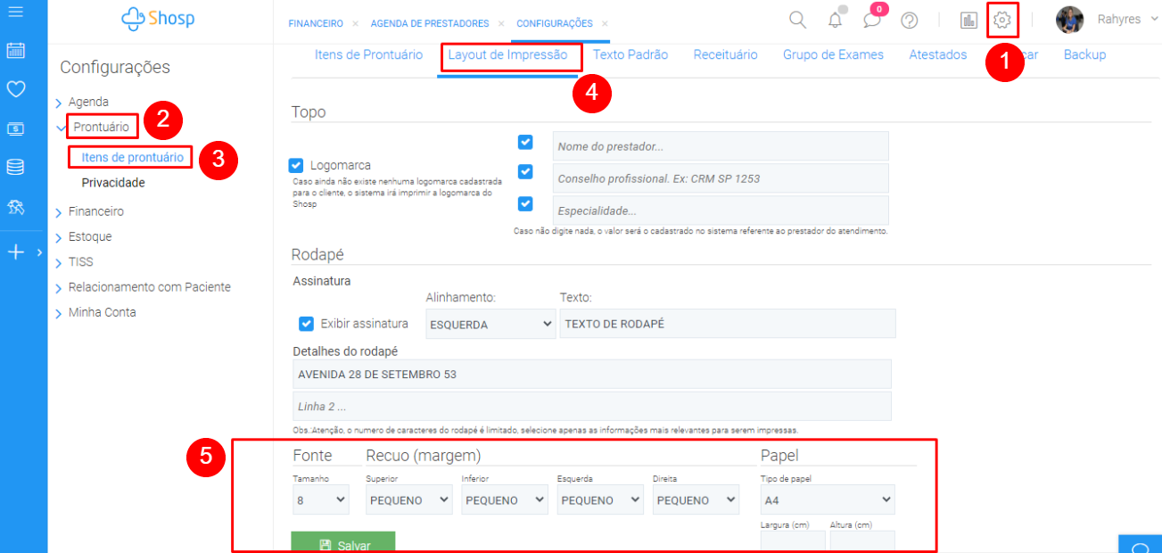Click the Rahyres user avatar

click(x=1069, y=20)
